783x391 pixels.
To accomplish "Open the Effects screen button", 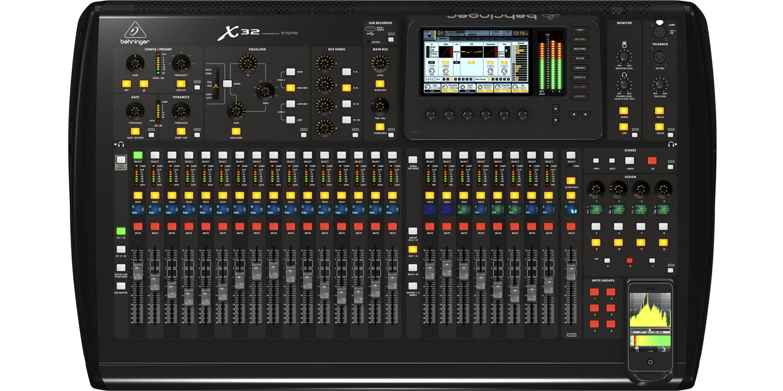I will tap(579, 77).
